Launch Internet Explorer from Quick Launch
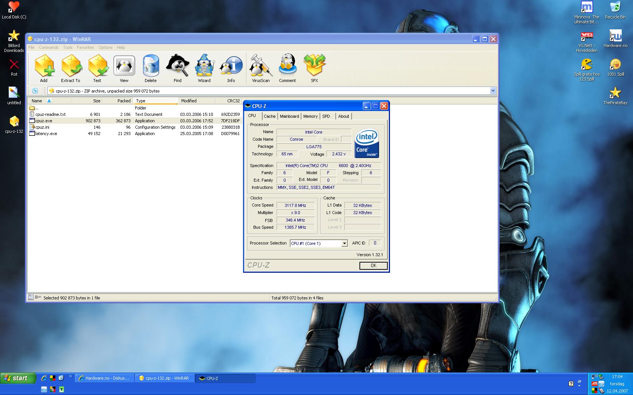This screenshot has height=395, width=633. [44, 378]
